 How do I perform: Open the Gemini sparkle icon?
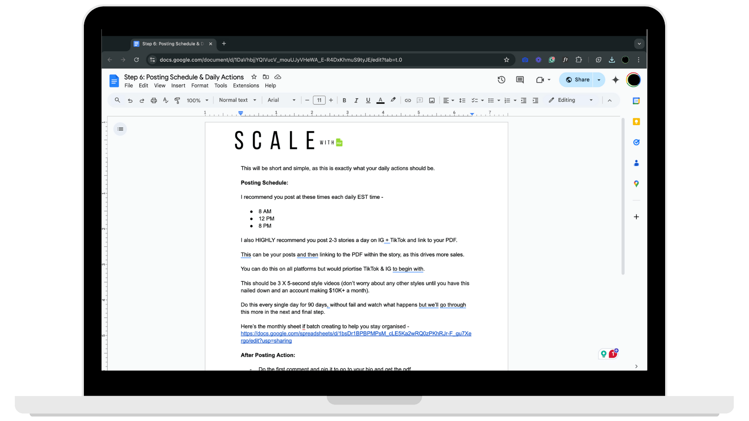tap(615, 80)
